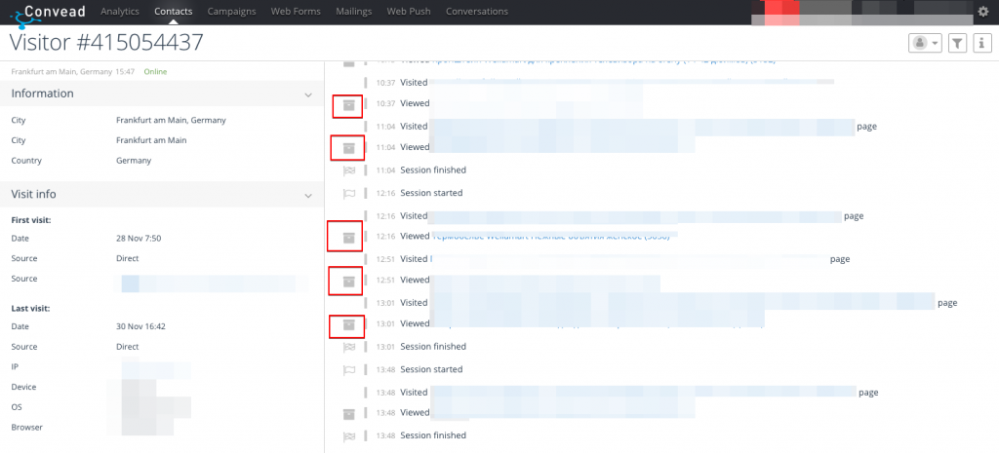Click the box icon for 11:04 Viewed
The width and height of the screenshot is (999, 453).
pos(348,148)
